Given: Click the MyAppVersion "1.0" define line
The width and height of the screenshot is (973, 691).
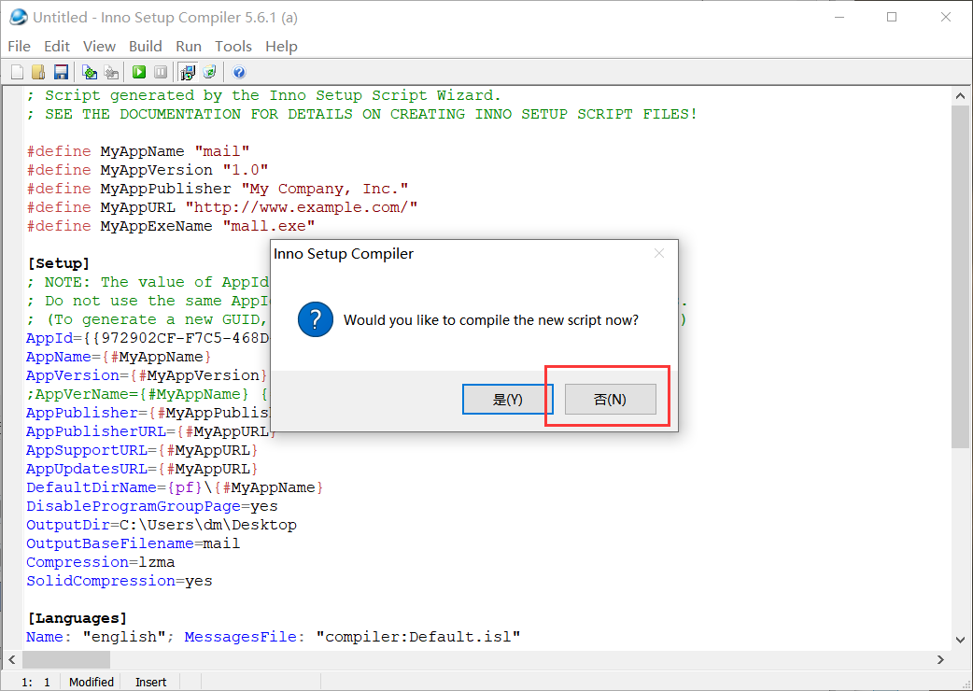Looking at the screenshot, I should click(148, 170).
